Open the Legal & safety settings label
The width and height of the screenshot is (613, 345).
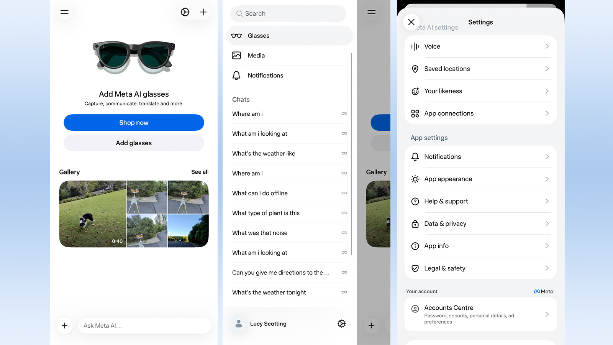click(x=445, y=268)
